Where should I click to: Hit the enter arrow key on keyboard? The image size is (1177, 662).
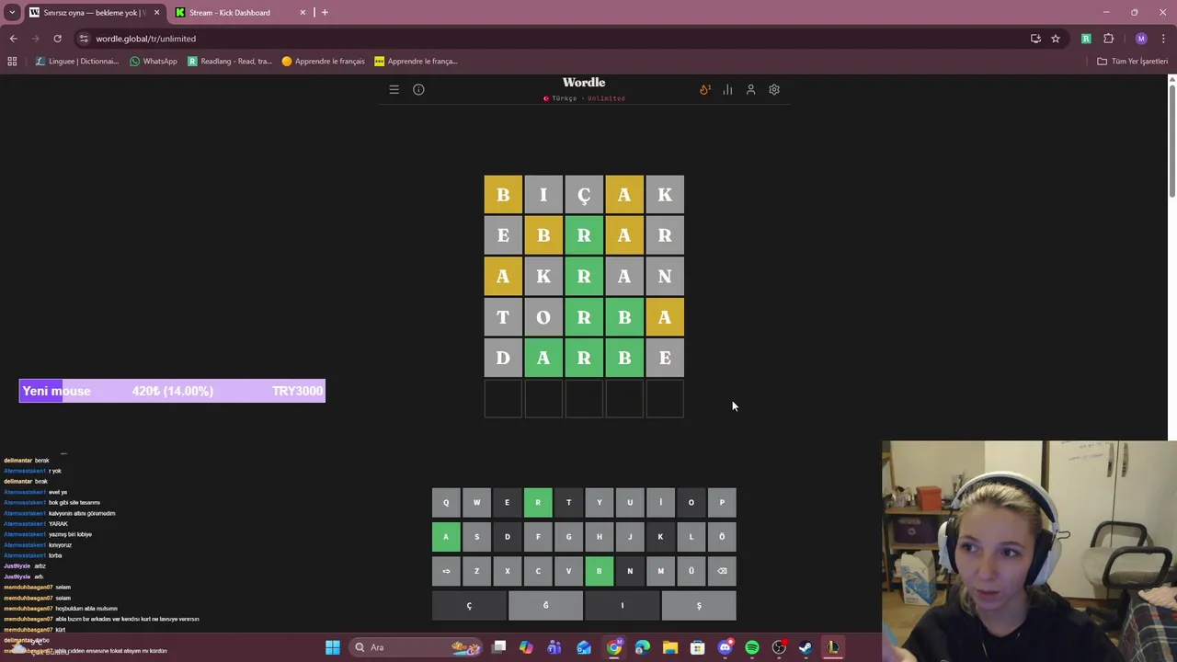pyautogui.click(x=446, y=571)
